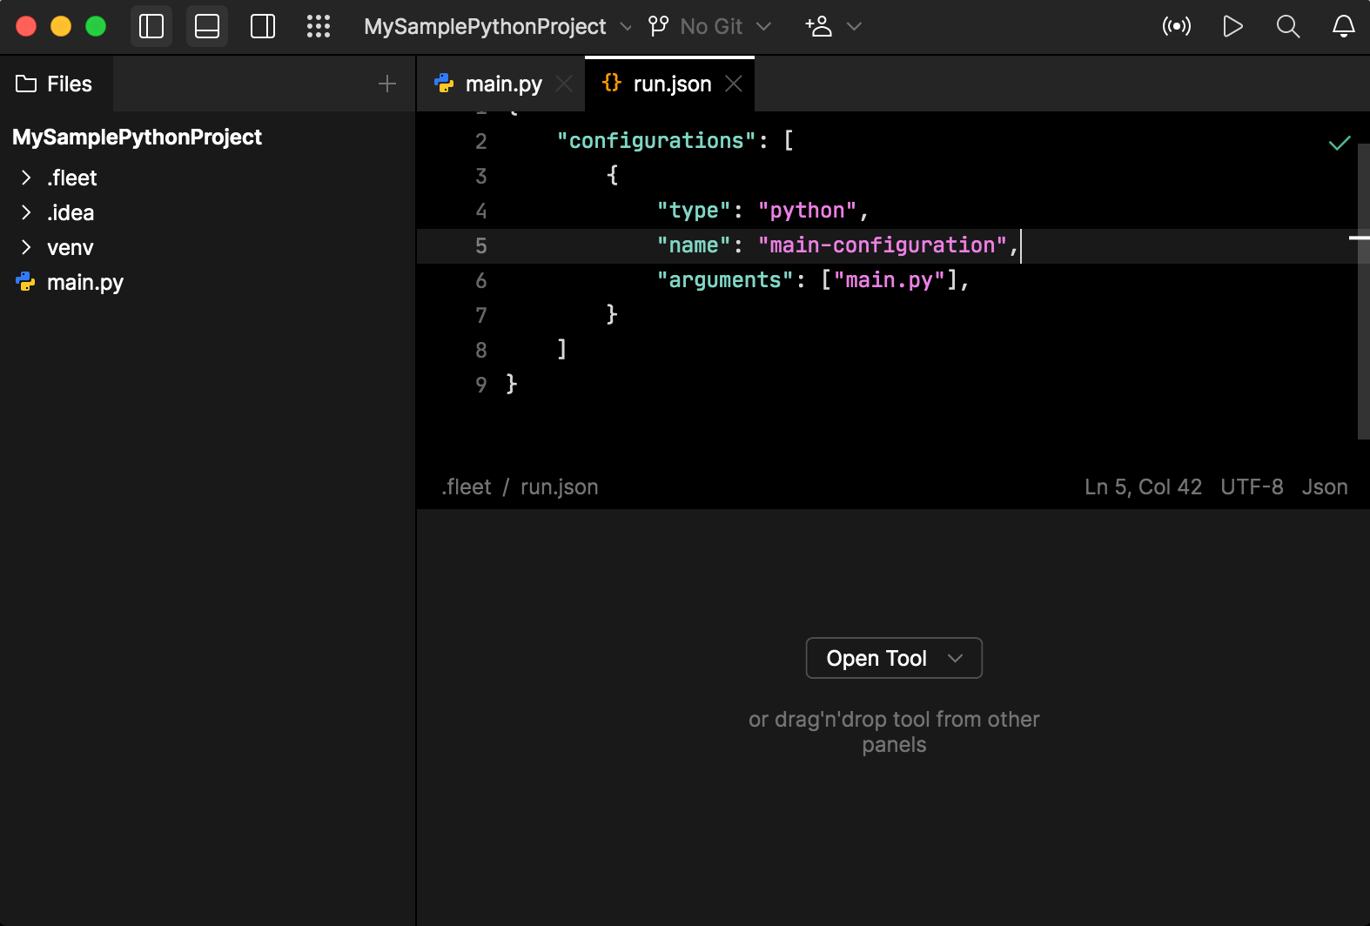Image resolution: width=1370 pixels, height=926 pixels.
Task: Click the Open Tool button
Action: (894, 658)
